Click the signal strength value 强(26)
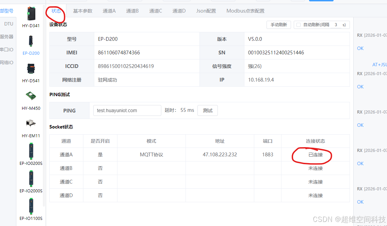 click(x=255, y=66)
